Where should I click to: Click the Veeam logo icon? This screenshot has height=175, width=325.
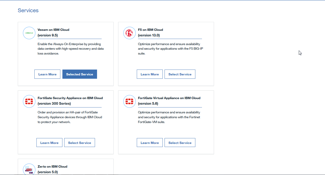[29, 33]
